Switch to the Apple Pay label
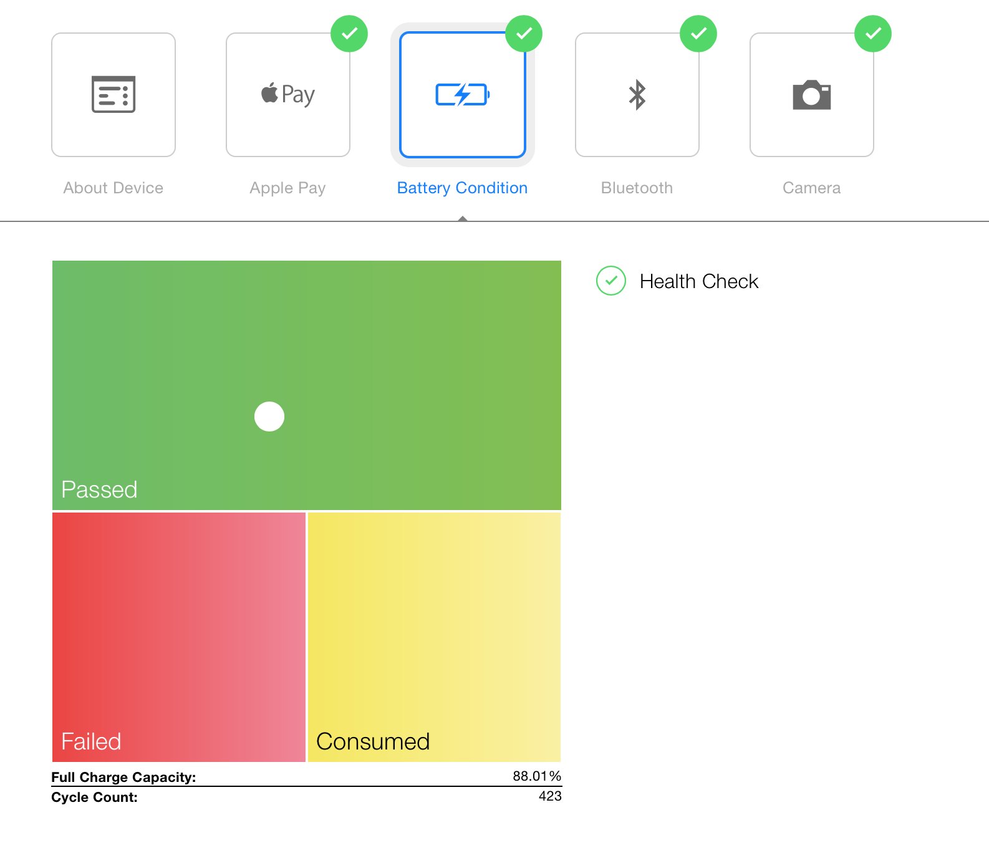Viewport: 989px width, 853px height. point(288,188)
